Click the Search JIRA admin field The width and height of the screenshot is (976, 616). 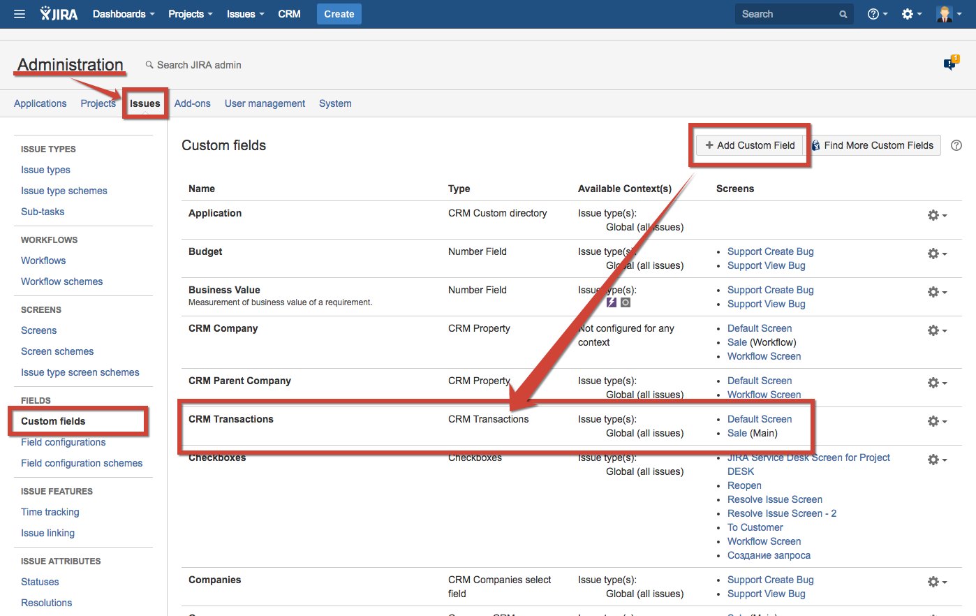pyautogui.click(x=199, y=65)
